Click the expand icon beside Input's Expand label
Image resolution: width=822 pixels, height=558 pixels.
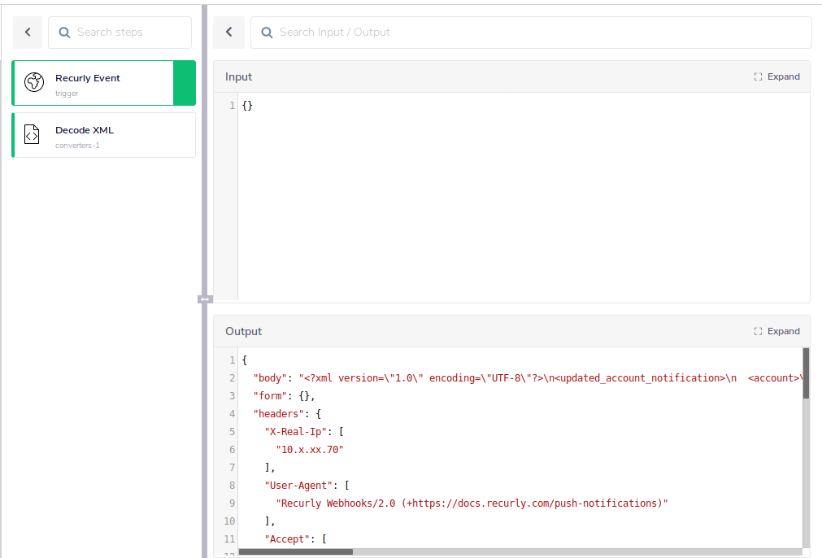[x=758, y=76]
